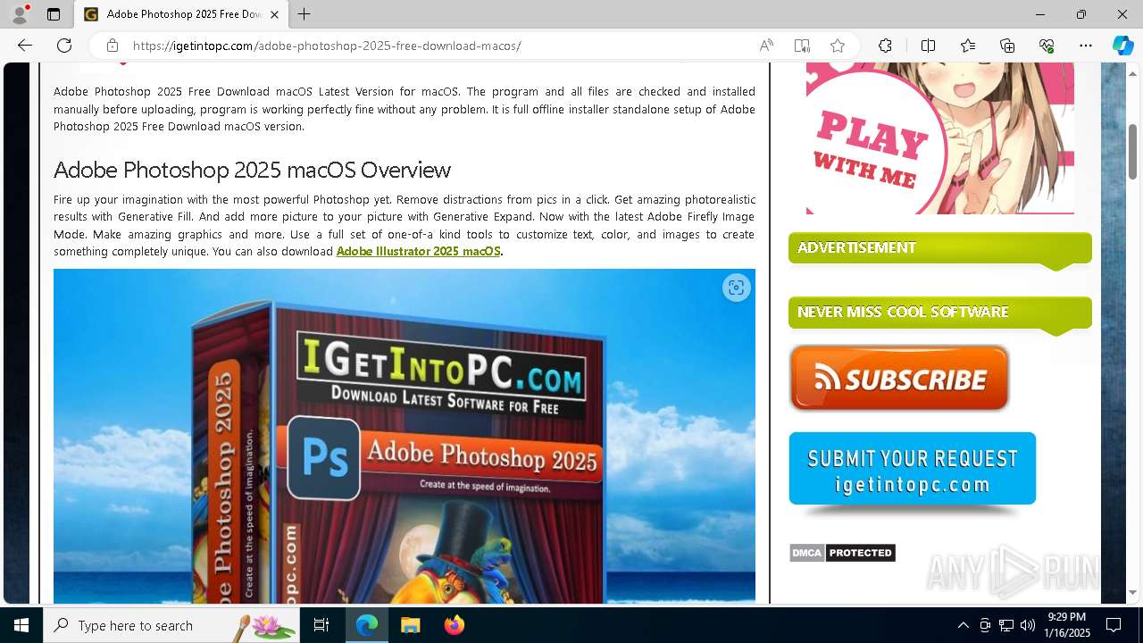This screenshot has height=643, width=1143.
Task: Open visual search on Photoshop image
Action: pyautogui.click(x=736, y=288)
